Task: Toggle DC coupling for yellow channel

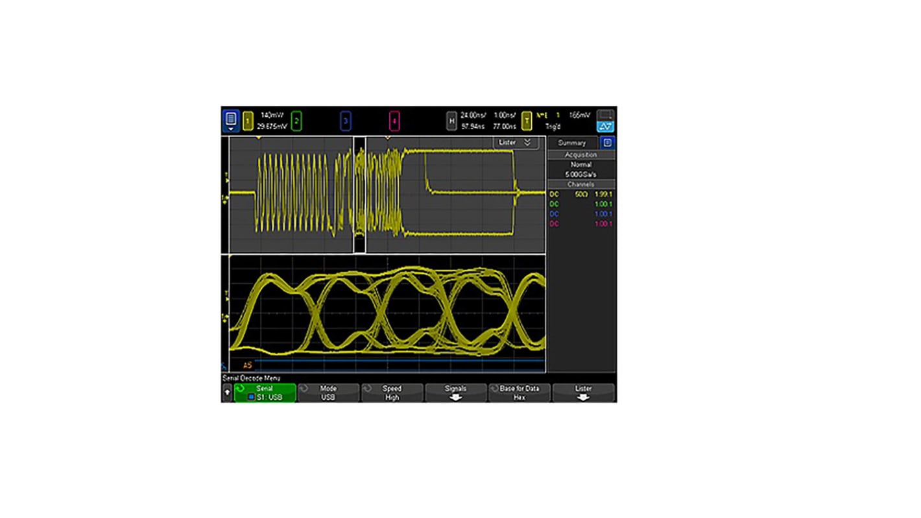Action: [554, 194]
